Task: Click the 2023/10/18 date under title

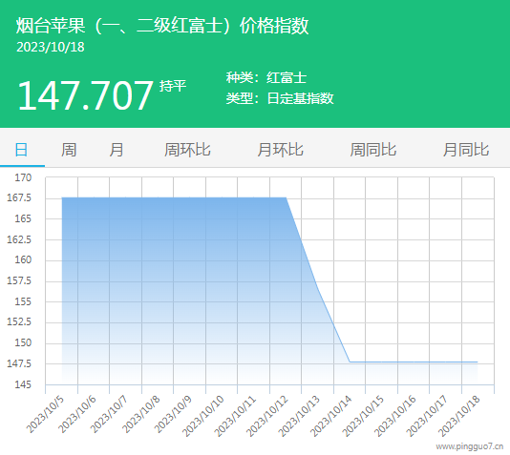Action: [51, 47]
